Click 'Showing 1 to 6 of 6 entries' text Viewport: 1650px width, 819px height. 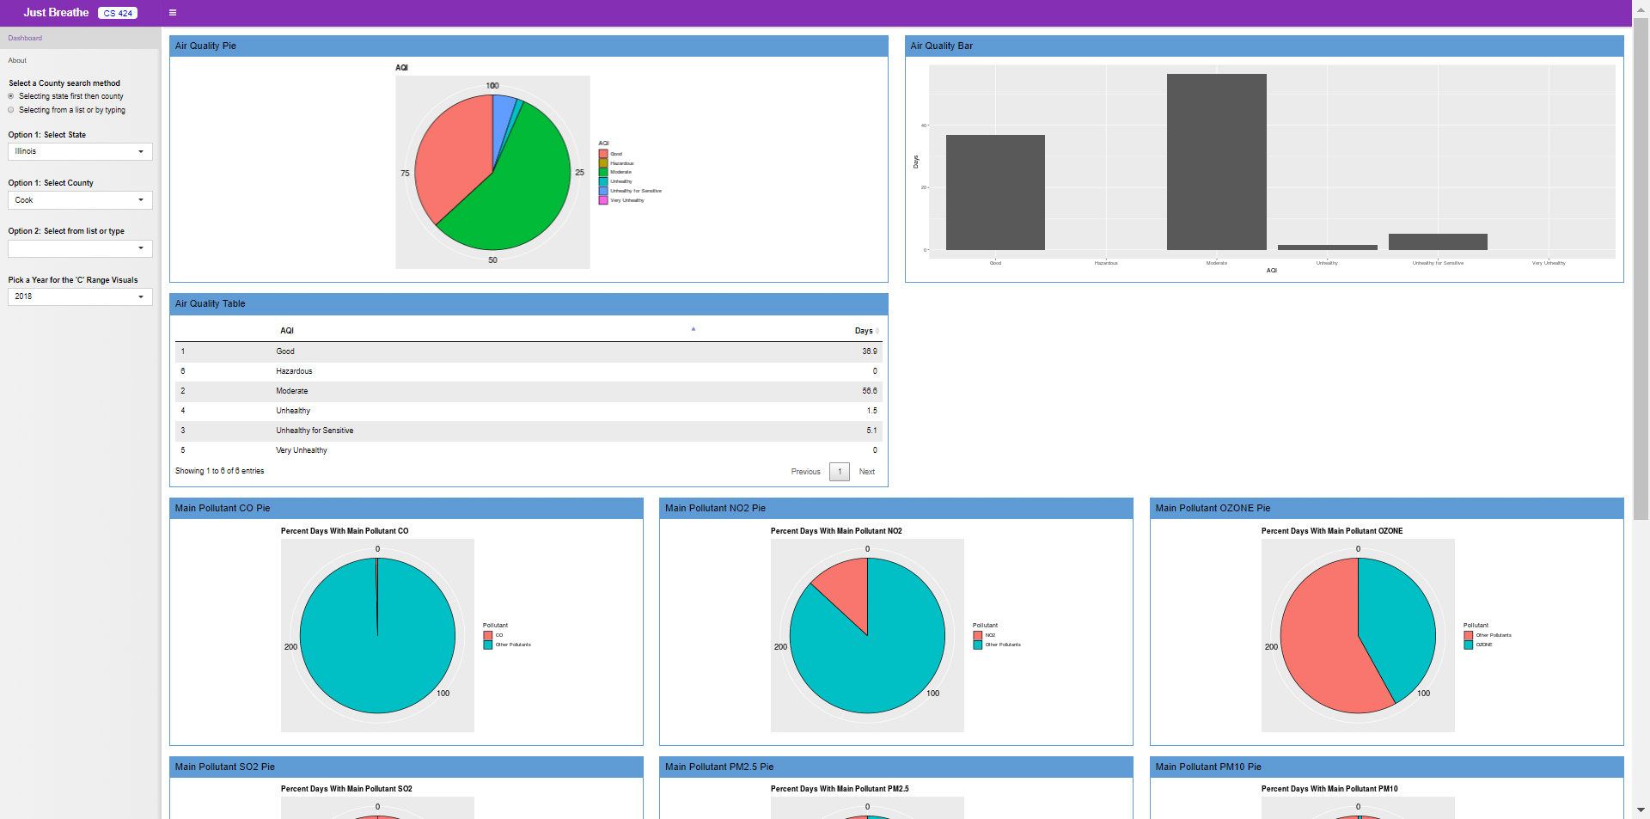point(220,471)
